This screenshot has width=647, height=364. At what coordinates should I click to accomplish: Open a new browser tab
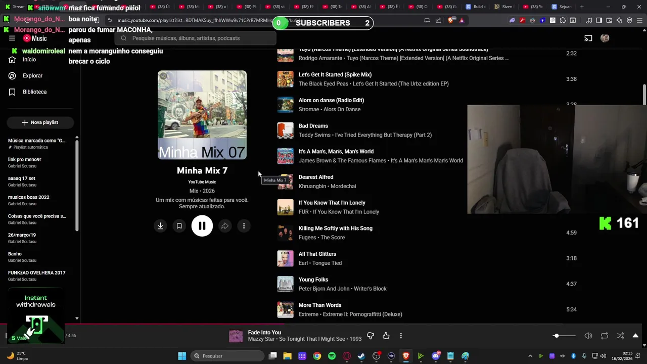pyautogui.click(x=582, y=7)
